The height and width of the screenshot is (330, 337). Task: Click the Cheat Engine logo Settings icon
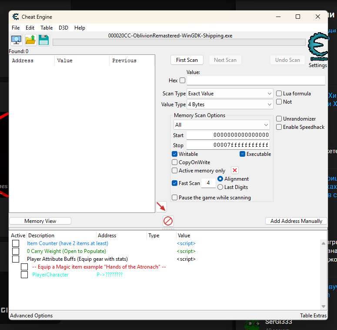click(317, 47)
